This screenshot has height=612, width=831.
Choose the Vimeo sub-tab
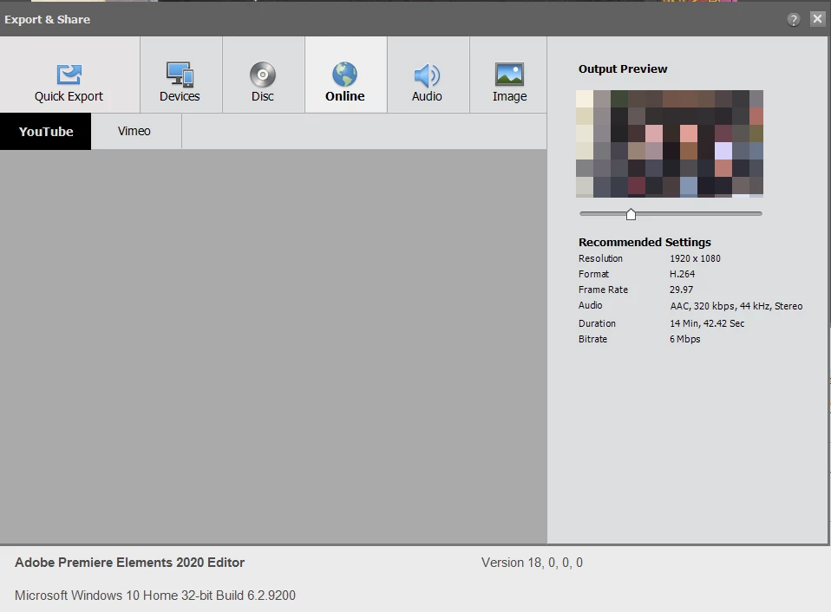(135, 131)
